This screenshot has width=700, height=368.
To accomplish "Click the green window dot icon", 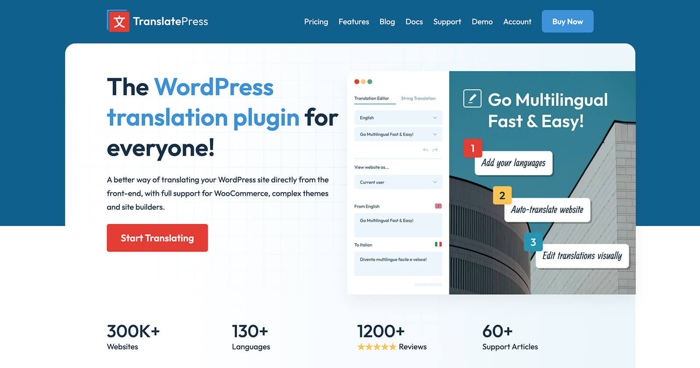I will pos(370,82).
